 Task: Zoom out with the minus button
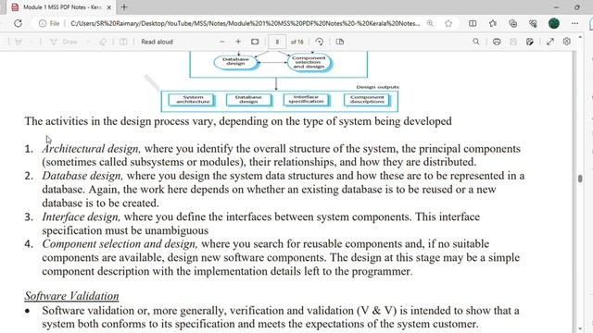[x=222, y=42]
